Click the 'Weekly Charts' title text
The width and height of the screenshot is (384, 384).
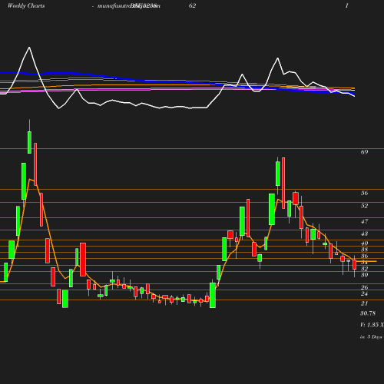(26, 5)
